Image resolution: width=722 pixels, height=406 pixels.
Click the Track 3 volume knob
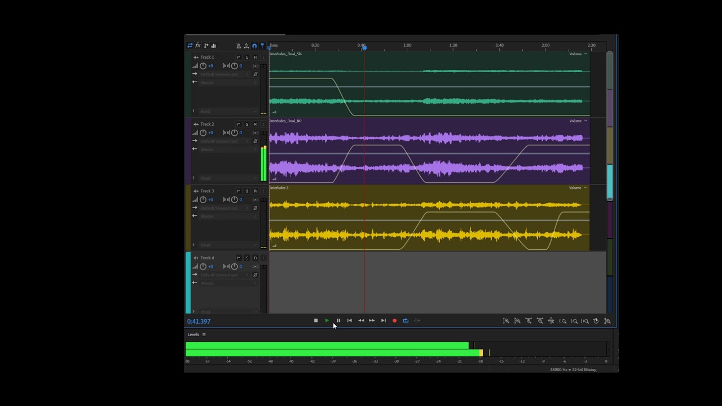(x=203, y=200)
